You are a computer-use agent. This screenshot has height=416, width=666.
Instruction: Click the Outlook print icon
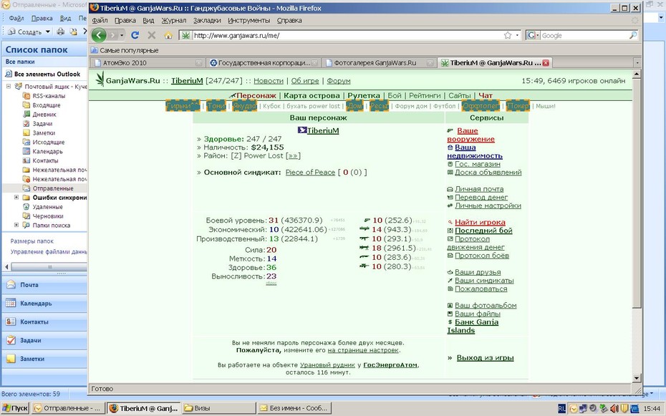[60, 32]
